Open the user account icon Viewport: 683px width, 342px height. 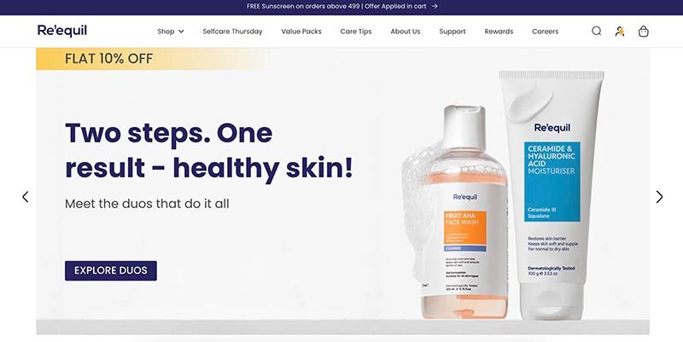620,31
